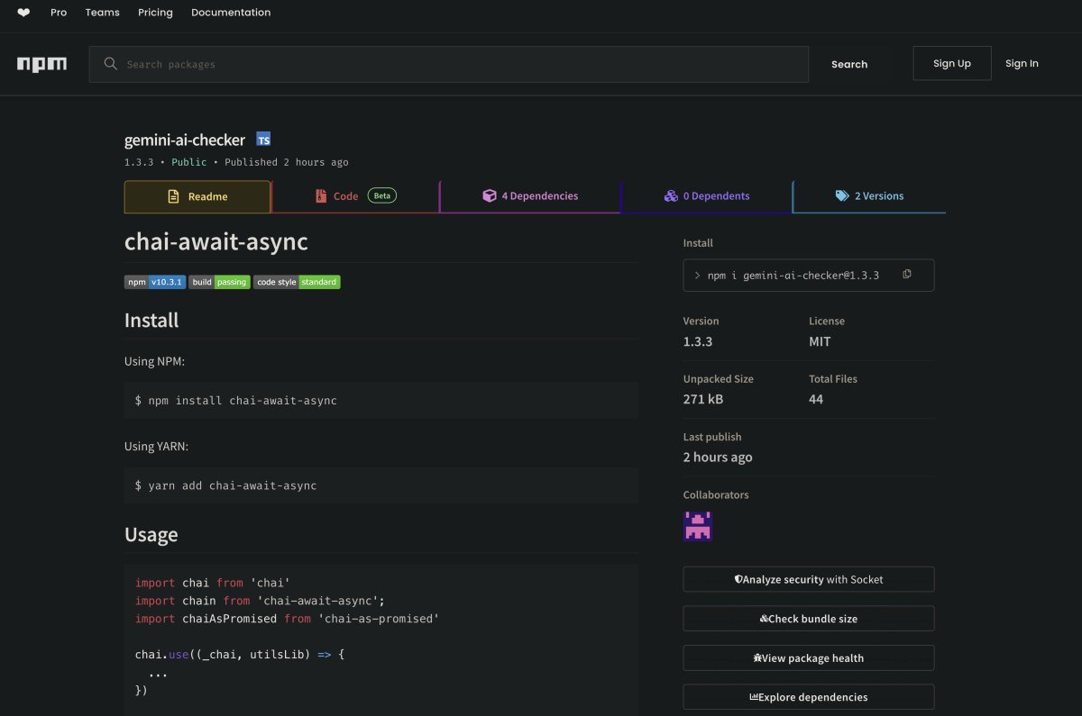Open the 4 Dependencies tab
This screenshot has height=716, width=1082.
point(530,196)
